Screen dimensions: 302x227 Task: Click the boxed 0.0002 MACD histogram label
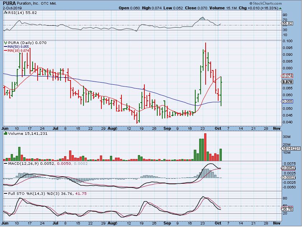pyautogui.click(x=288, y=177)
